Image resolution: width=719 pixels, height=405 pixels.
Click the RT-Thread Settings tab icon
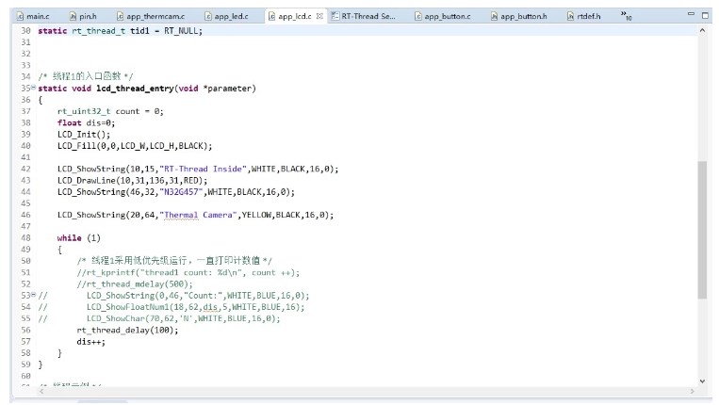click(x=335, y=16)
